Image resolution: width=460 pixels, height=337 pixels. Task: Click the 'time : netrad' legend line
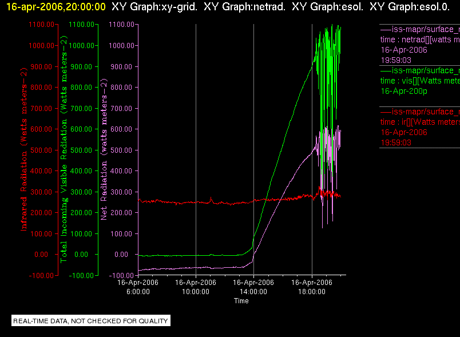point(420,39)
